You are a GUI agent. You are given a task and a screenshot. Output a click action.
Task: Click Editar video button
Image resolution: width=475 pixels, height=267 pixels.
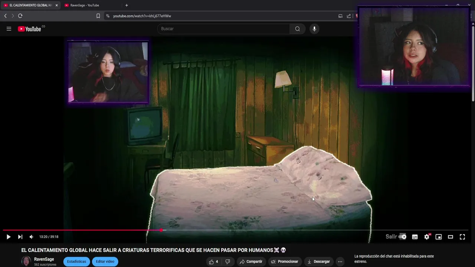click(105, 261)
